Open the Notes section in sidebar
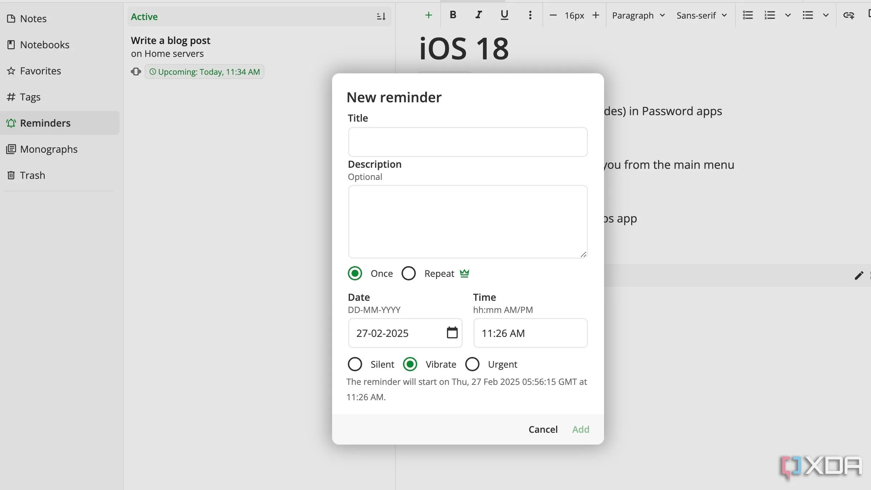 tap(59, 19)
